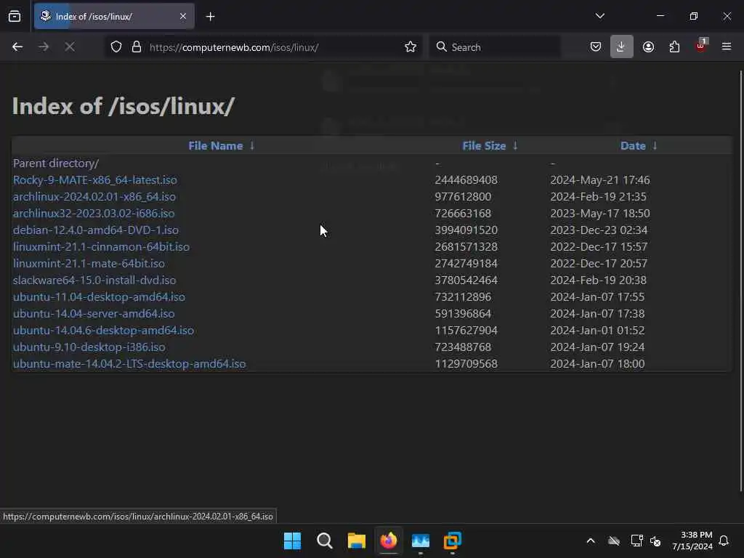
Task: Download ubuntu-9.10-desktop-i386.iso
Action: [89, 347]
